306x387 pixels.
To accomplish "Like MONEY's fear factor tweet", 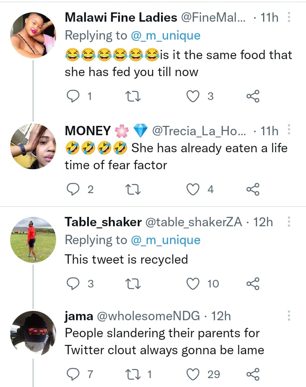I will [x=193, y=189].
